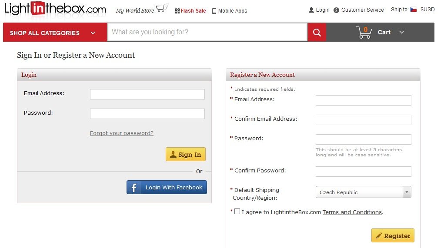
Task: Click the Login person icon in header
Action: tap(311, 10)
